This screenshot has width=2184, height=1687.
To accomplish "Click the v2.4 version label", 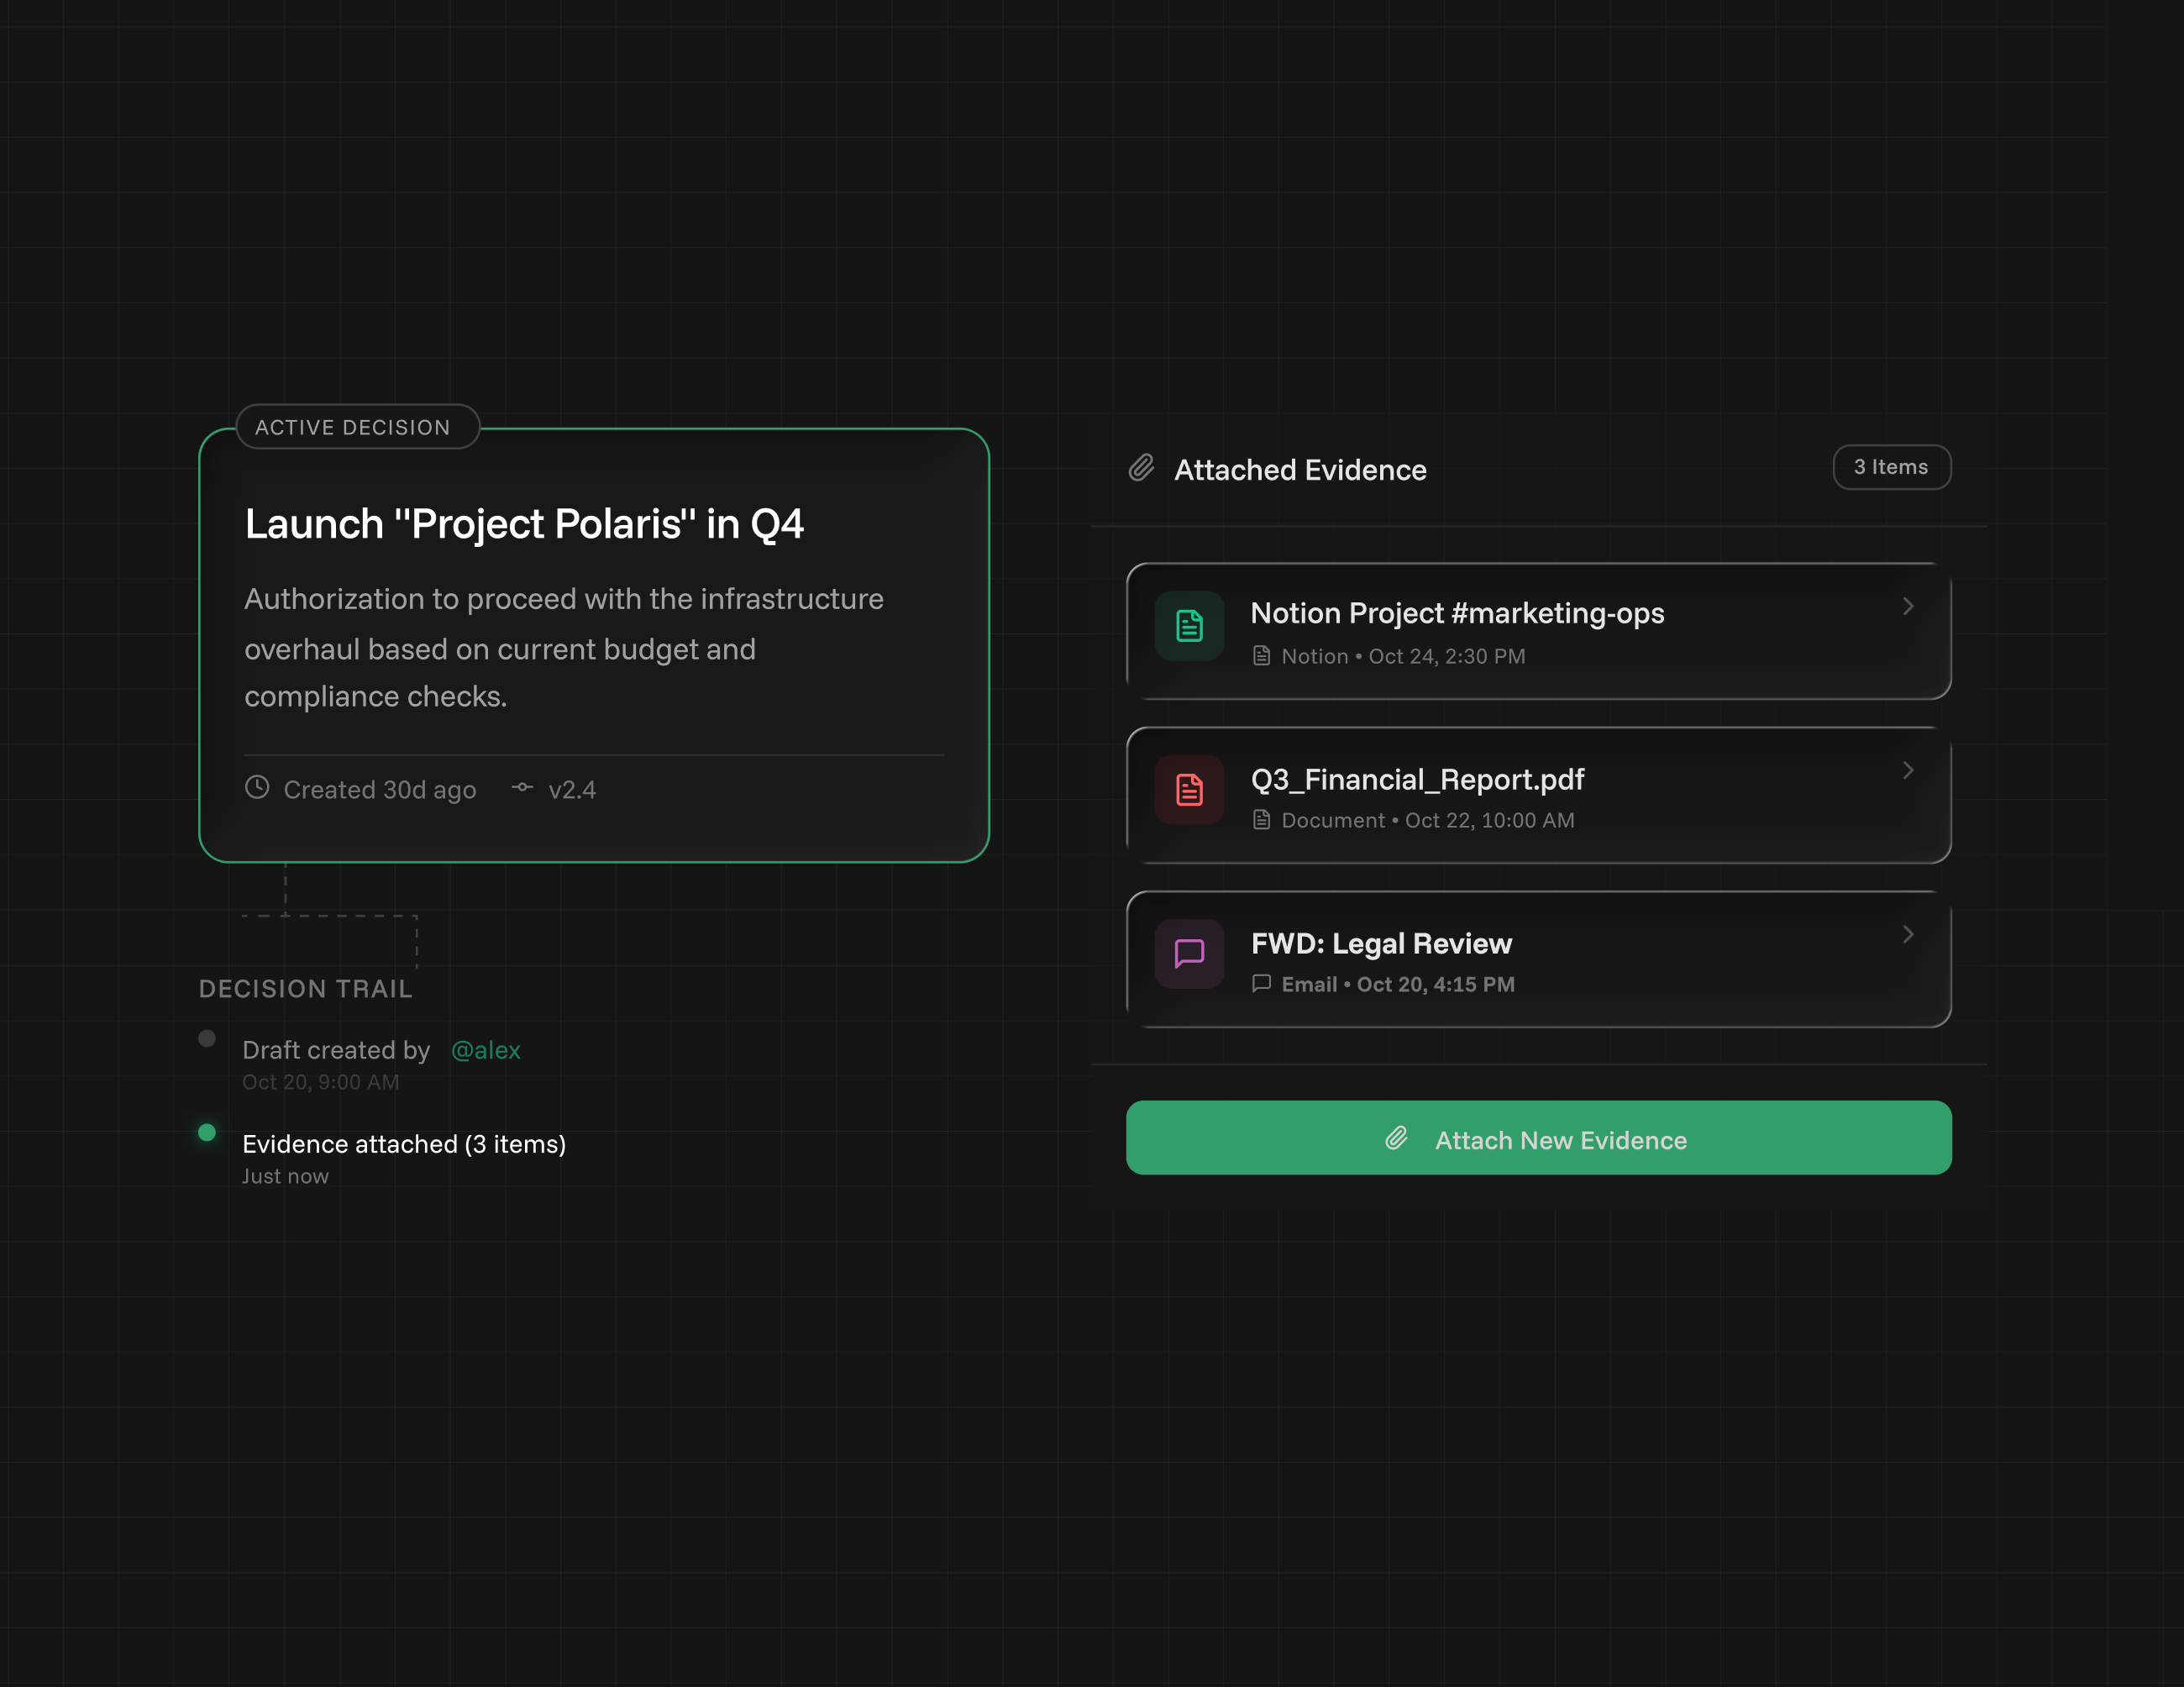I will click(x=572, y=790).
